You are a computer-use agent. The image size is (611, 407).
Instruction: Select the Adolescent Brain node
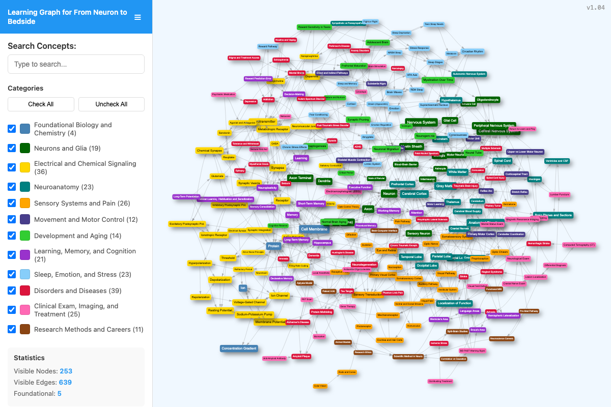coord(378,42)
